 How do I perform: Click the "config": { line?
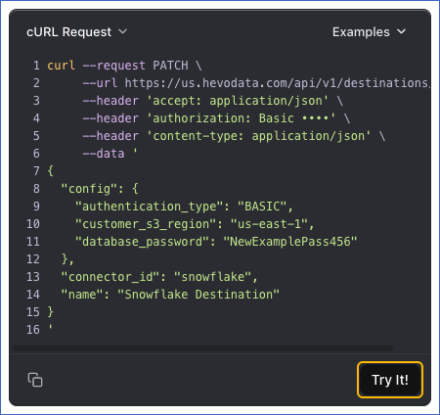click(100, 189)
